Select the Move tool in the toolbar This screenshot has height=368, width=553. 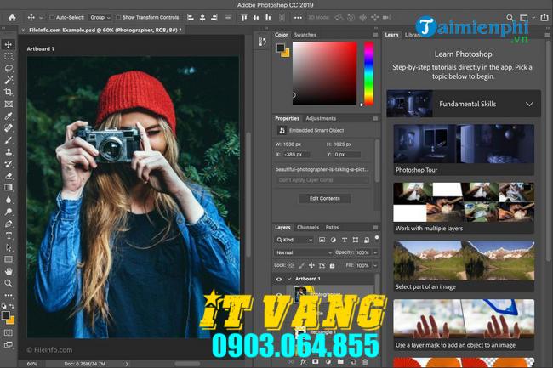click(9, 44)
